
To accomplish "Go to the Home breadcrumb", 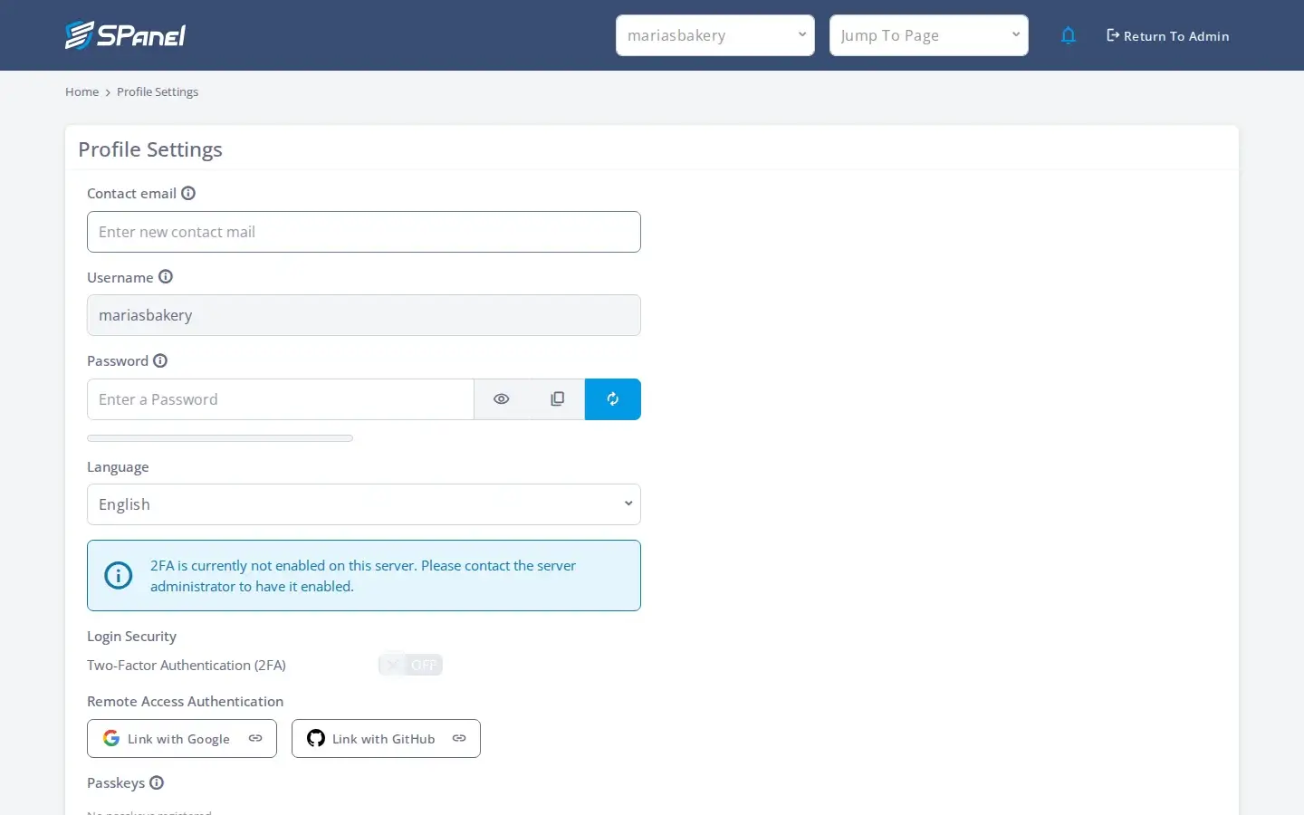I will (x=81, y=91).
